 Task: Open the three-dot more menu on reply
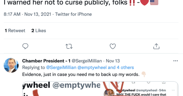click(176, 61)
